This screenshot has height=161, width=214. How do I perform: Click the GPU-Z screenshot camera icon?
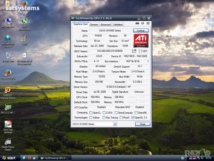(x=137, y=24)
